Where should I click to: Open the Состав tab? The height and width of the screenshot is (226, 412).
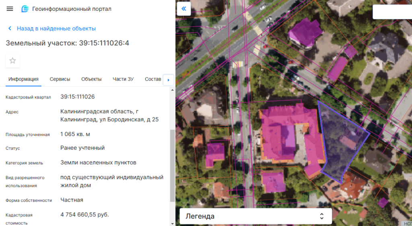click(x=153, y=79)
